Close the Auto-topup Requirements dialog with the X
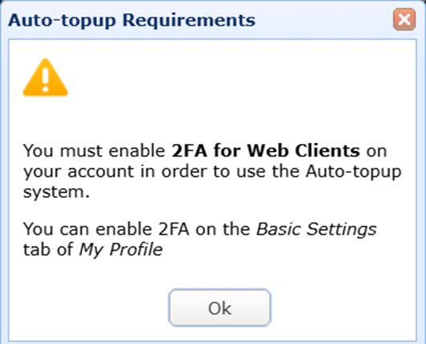This screenshot has width=426, height=344. click(x=404, y=19)
